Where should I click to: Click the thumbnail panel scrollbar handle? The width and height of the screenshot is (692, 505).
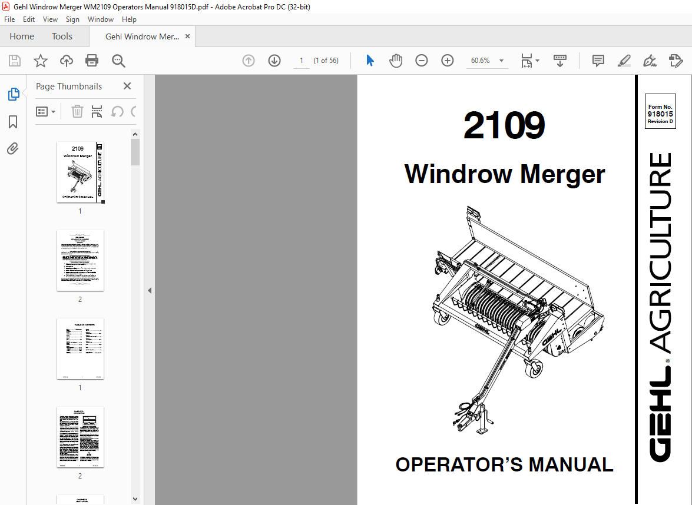tap(135, 152)
